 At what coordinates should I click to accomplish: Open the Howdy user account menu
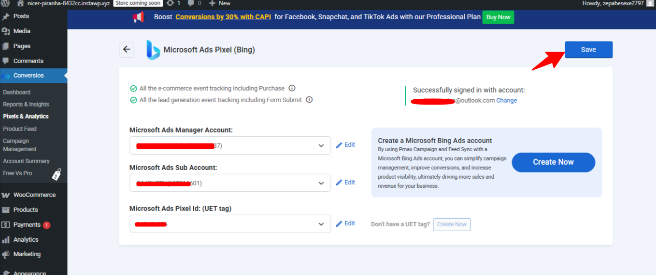[x=618, y=3]
